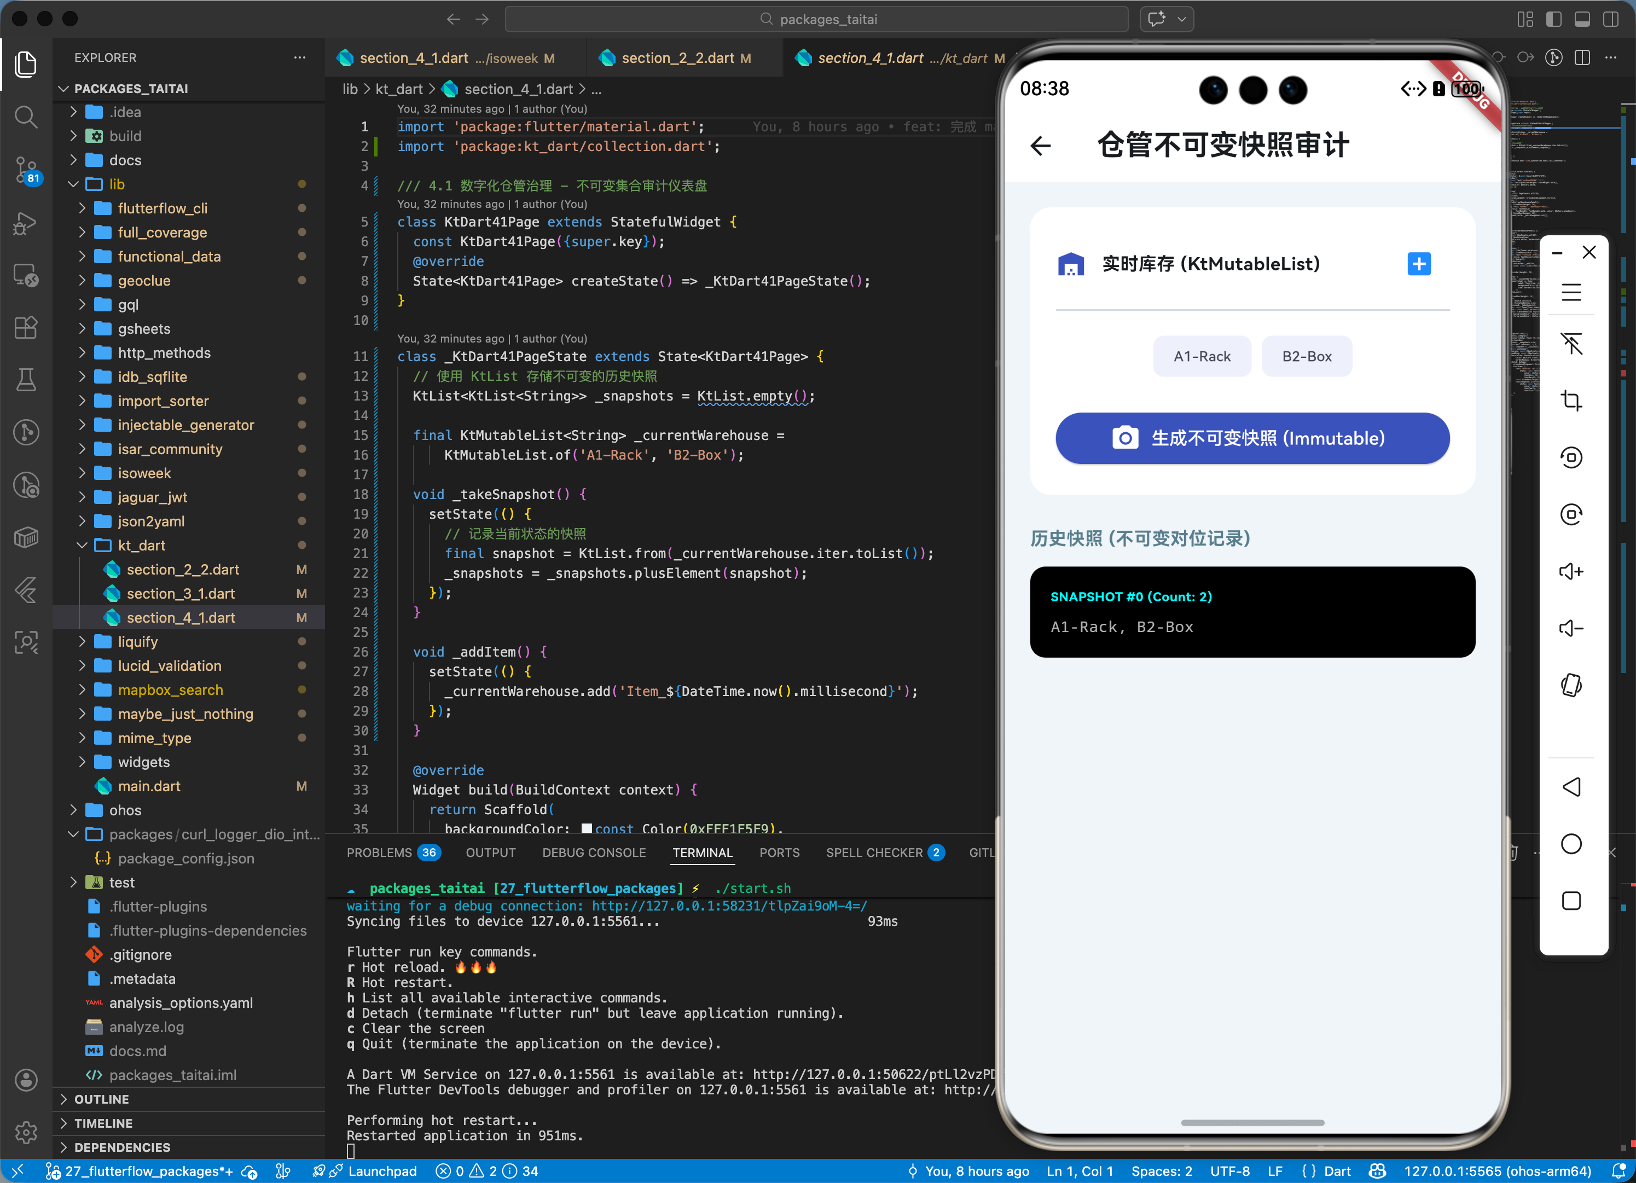Click the white color swatch before Color(0xFFF1F5F9)
Image resolution: width=1636 pixels, height=1183 pixels.
[x=587, y=828]
